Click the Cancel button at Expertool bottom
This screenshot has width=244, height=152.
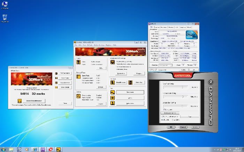click(183, 127)
